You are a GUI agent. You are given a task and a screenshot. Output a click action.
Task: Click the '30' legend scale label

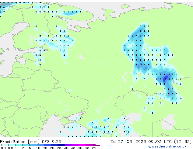[66, 148]
